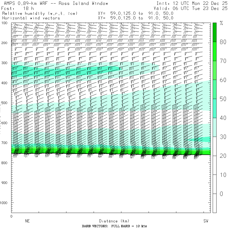Pick the white 20–30 color bar segment
Image resolution: width=229 pixels, height=229 pixels.
214,146
